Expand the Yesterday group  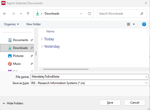(x=42, y=46)
